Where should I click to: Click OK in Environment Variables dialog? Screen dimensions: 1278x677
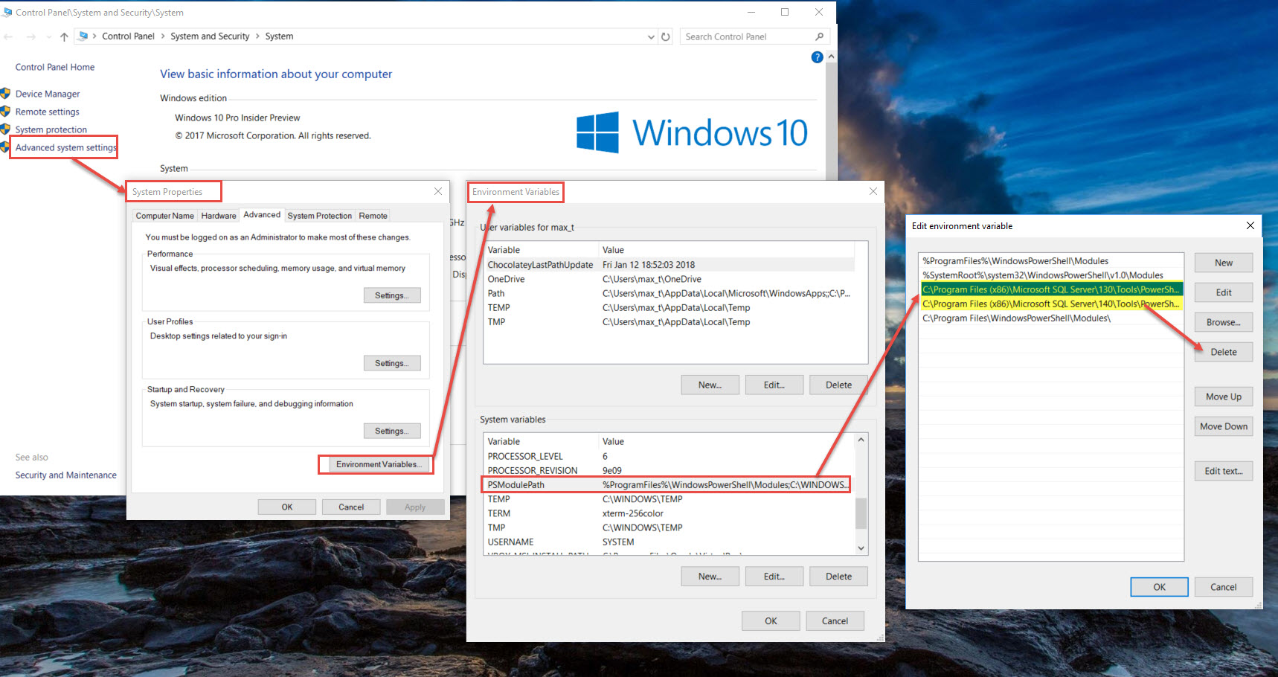[771, 620]
